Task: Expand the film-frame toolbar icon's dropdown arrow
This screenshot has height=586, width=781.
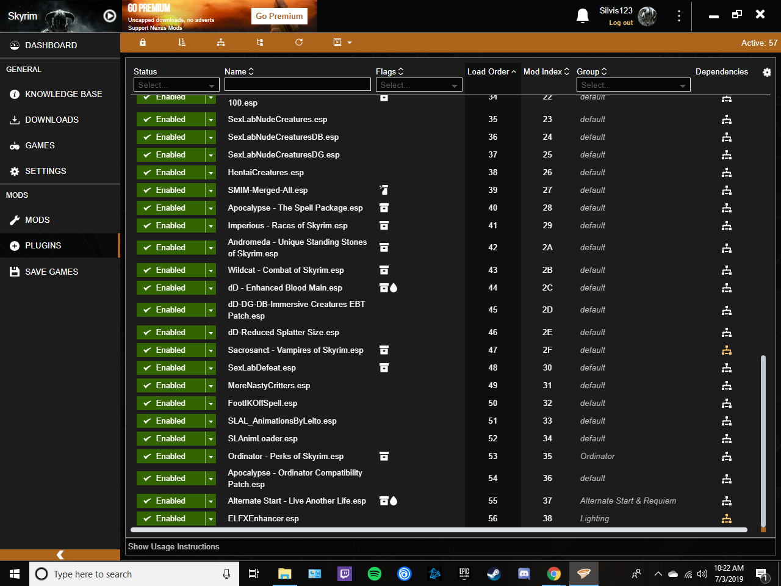Action: [350, 43]
